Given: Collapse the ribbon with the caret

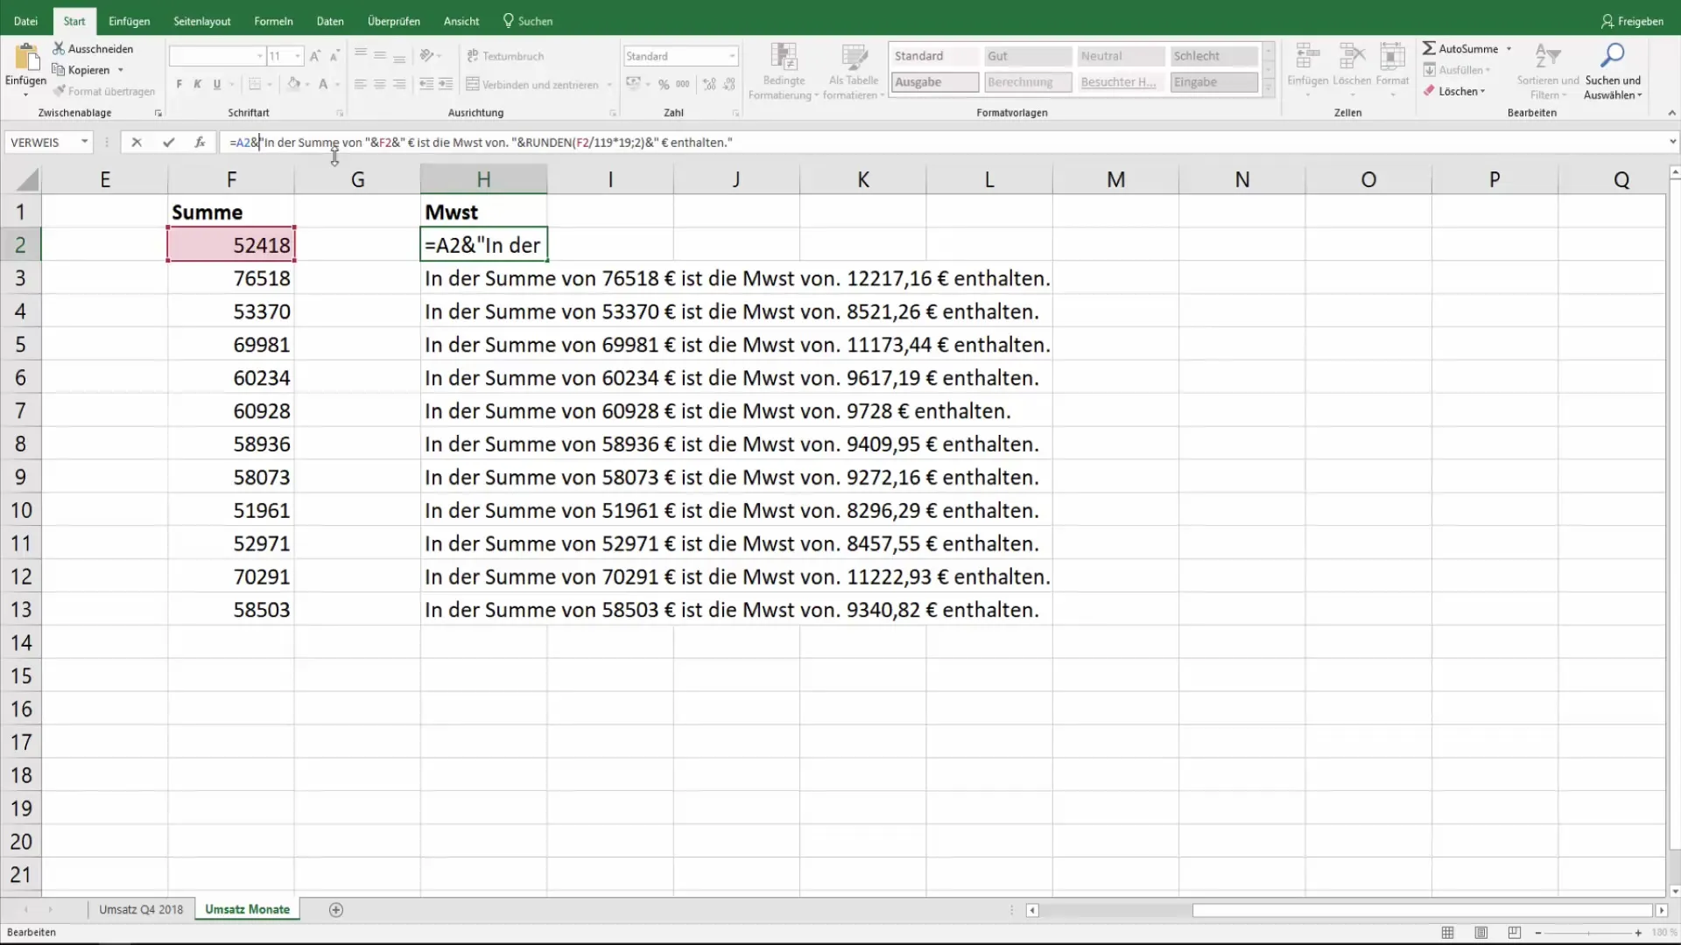Looking at the screenshot, I should pyautogui.click(x=1671, y=113).
